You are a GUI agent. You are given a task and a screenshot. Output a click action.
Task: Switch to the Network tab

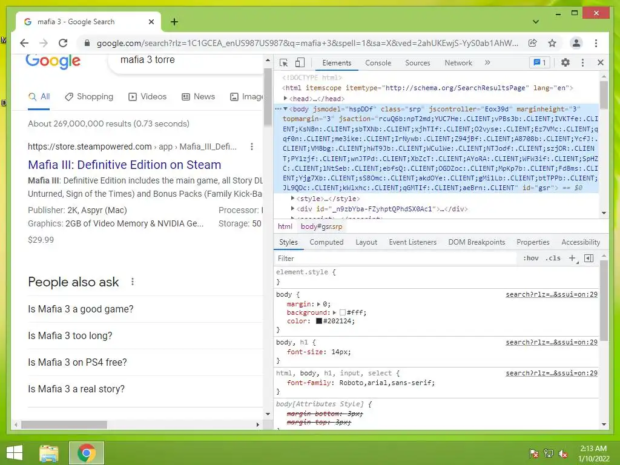458,63
